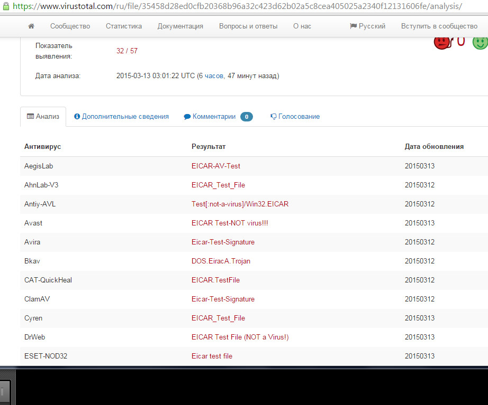Viewport: 488px width, 405px height.
Task: Click result Eicar test file
Action: pos(212,356)
